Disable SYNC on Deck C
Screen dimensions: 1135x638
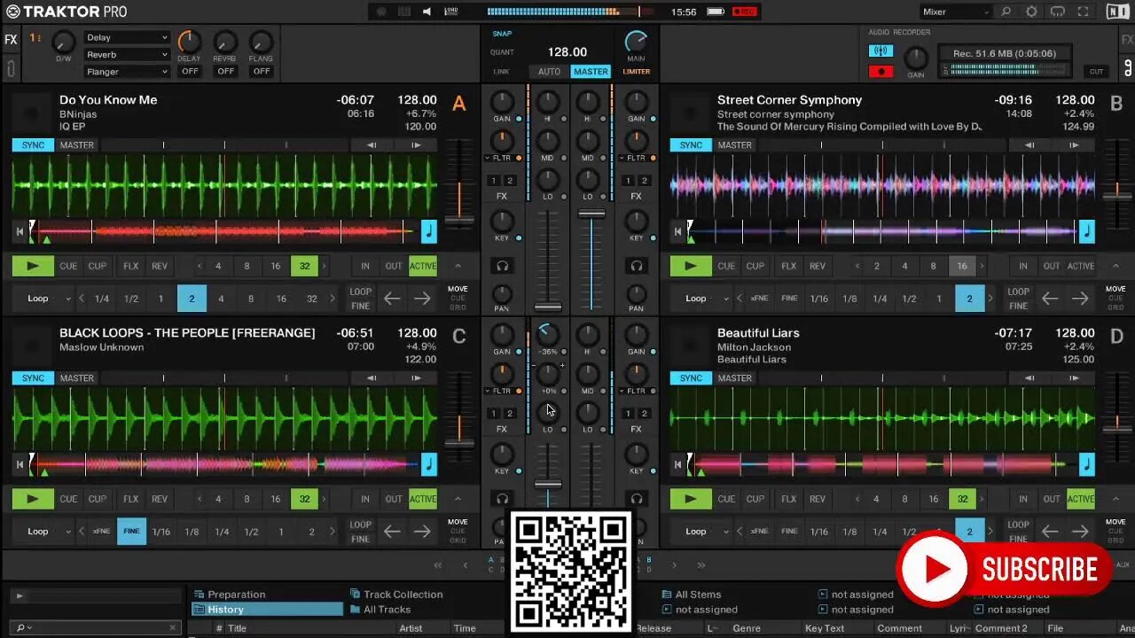33,378
